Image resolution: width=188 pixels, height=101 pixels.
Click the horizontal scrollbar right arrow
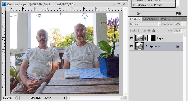tap(122, 98)
